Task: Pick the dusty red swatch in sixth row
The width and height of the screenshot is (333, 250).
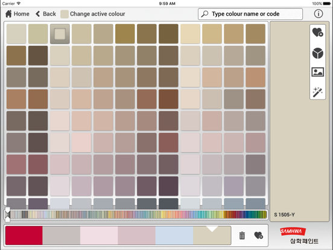Action: tap(168, 143)
